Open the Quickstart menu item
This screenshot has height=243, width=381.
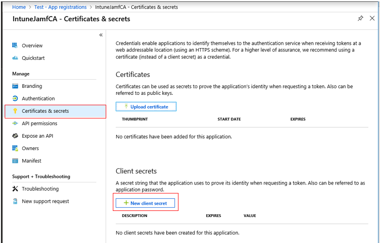34,58
